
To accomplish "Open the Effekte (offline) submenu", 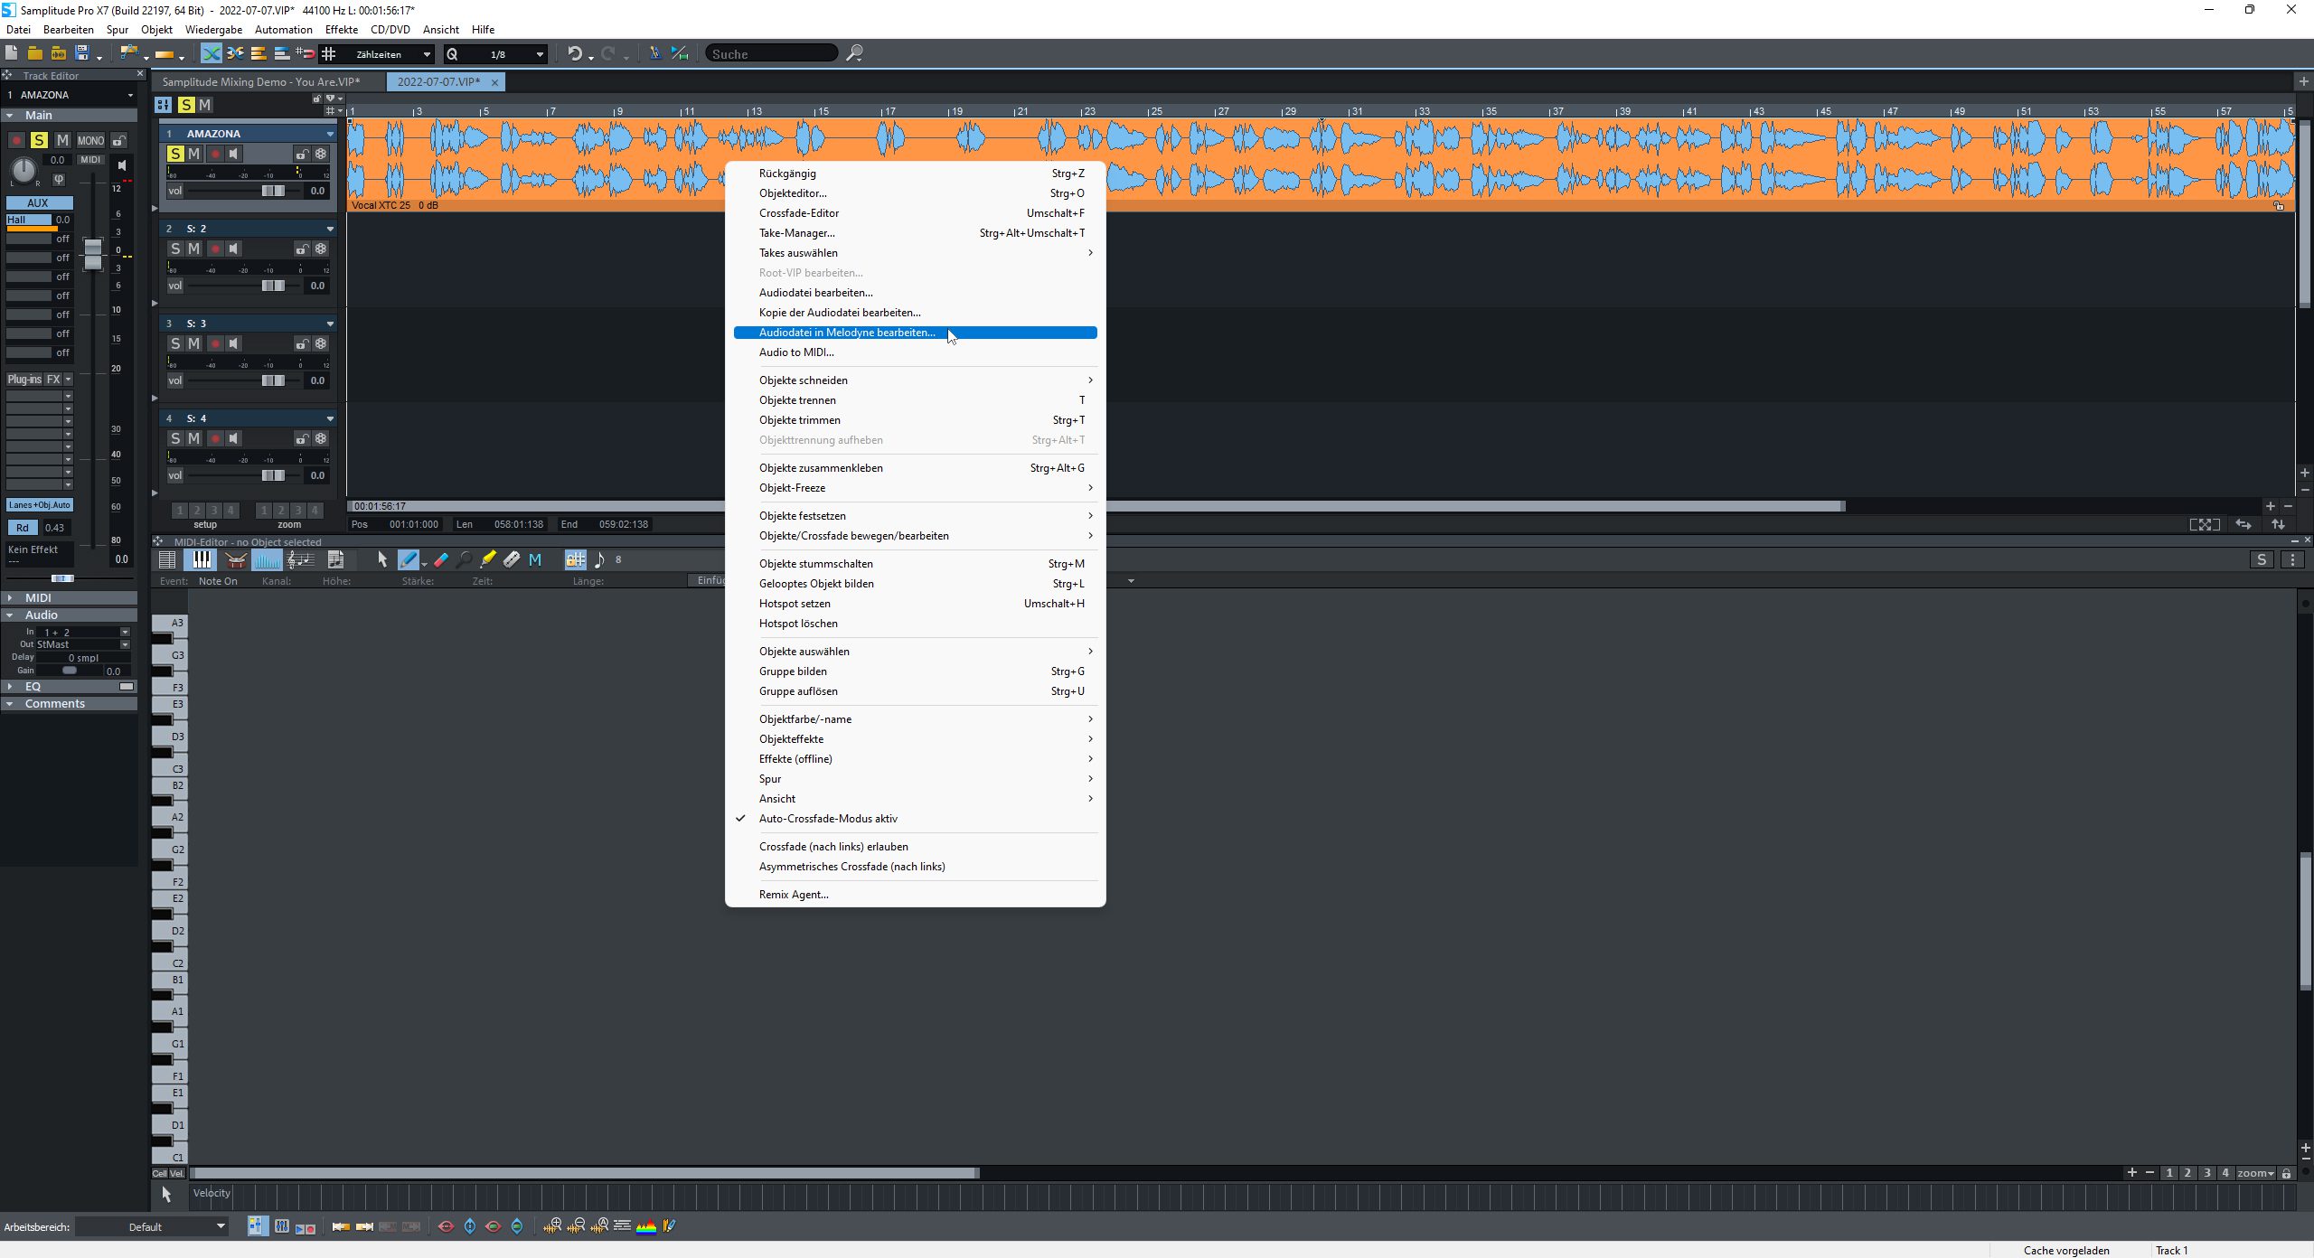I will (915, 759).
